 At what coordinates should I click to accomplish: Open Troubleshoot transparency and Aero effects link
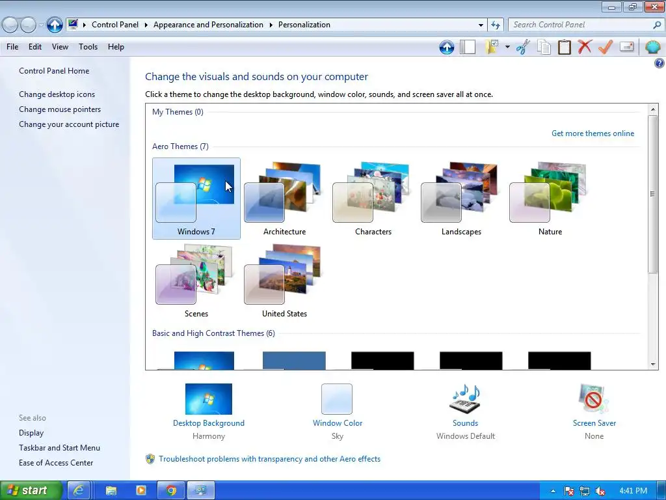[269, 459]
